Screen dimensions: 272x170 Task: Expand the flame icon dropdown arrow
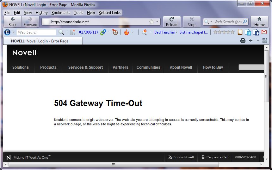coord(132,32)
